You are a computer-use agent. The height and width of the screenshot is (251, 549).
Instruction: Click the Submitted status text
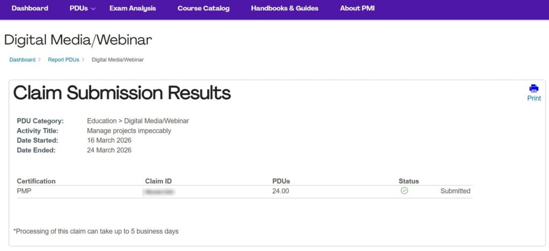[455, 191]
